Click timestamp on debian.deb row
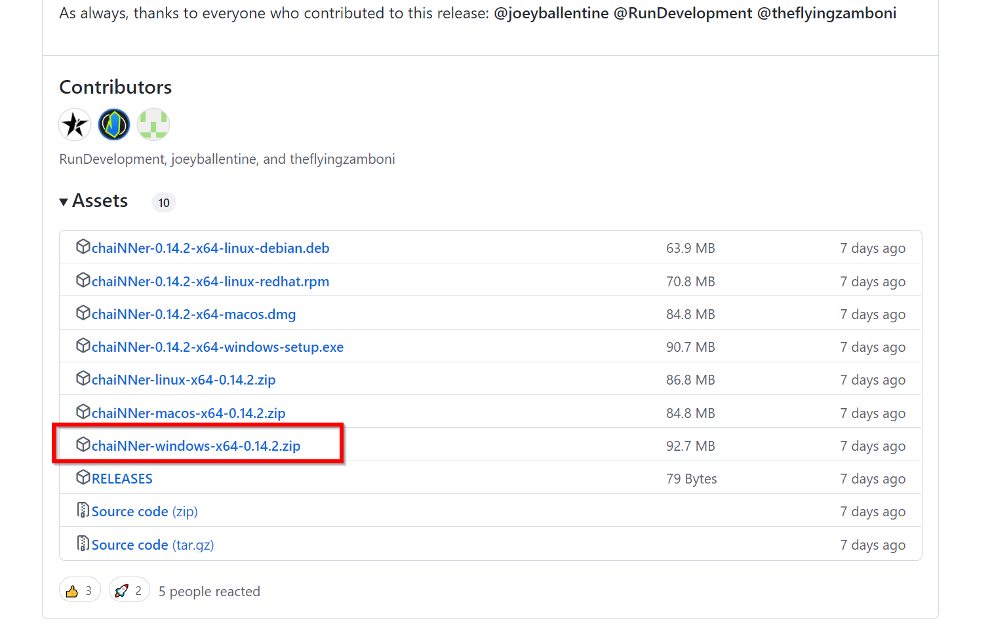Viewport: 992px width, 627px height. pos(873,248)
